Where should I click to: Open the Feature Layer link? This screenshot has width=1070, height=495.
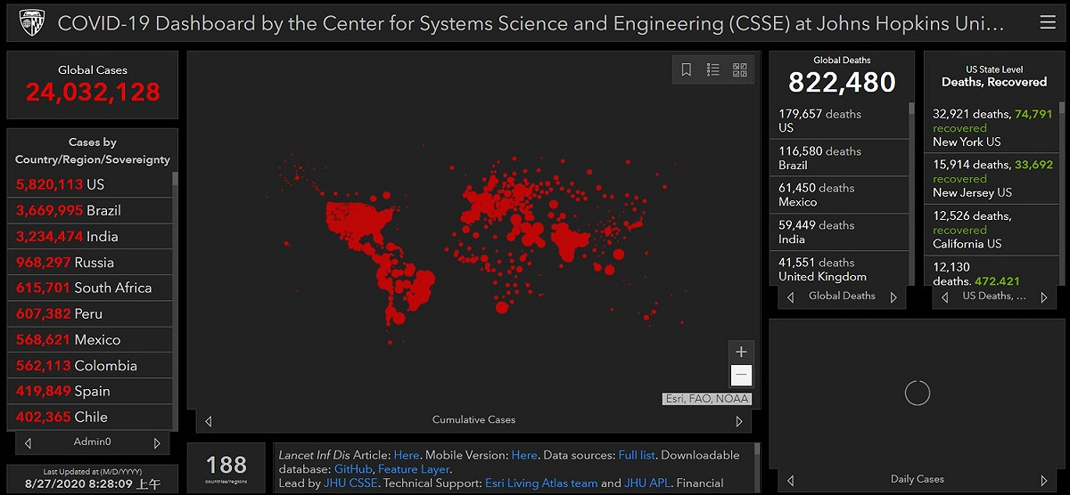pos(414,469)
